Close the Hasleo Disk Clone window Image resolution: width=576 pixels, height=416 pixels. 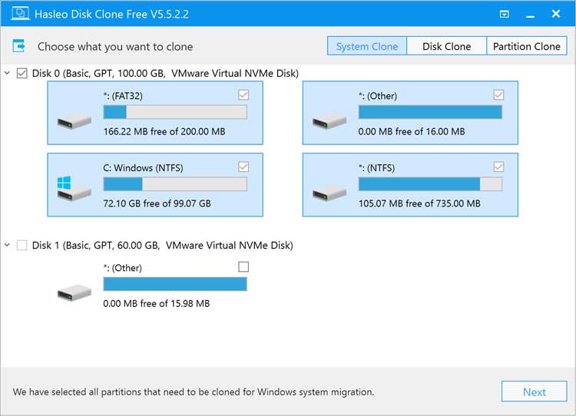tap(556, 14)
